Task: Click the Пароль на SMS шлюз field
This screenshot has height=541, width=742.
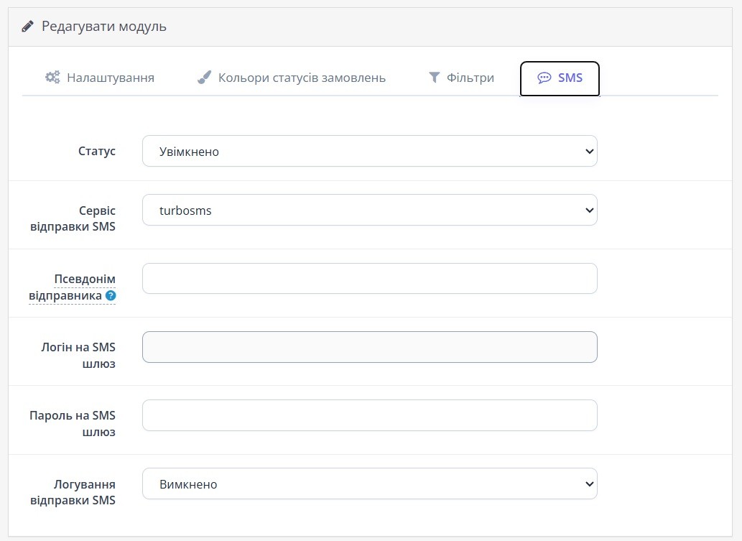Action: tap(370, 415)
